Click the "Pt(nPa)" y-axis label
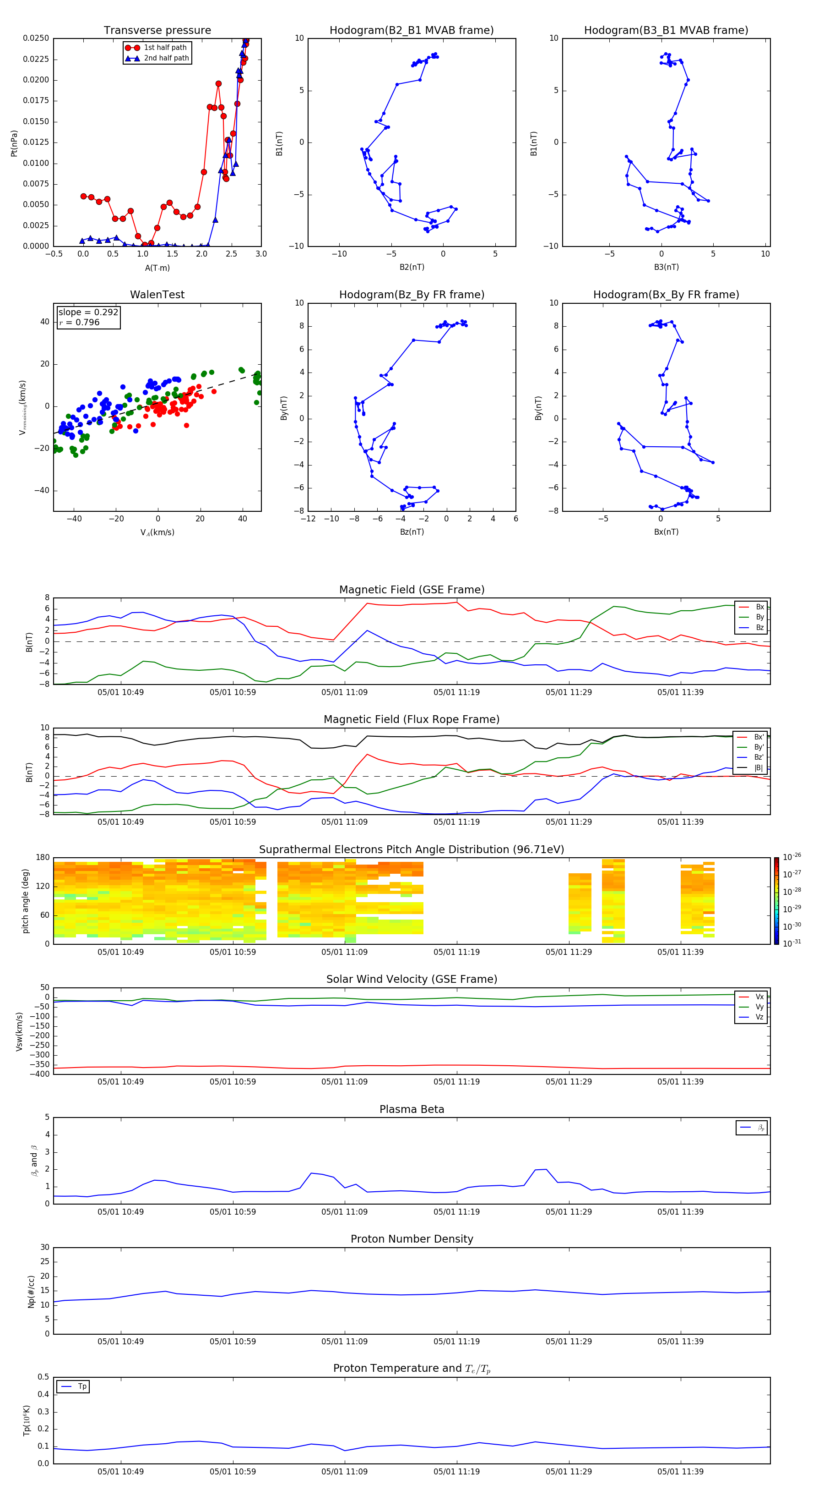The height and width of the screenshot is (1512, 824). click(x=14, y=142)
